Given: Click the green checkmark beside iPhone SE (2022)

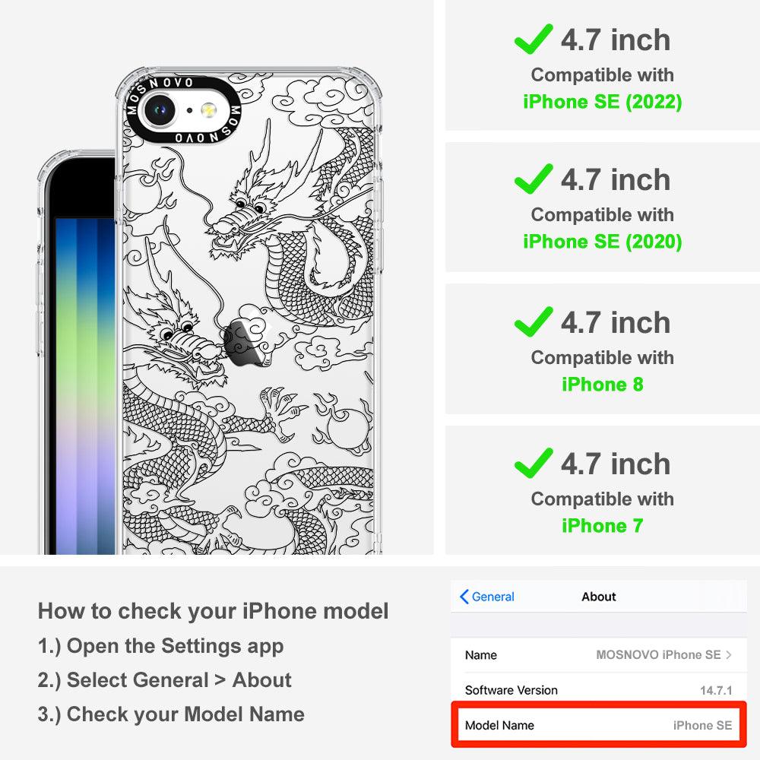Looking at the screenshot, I should (534, 39).
